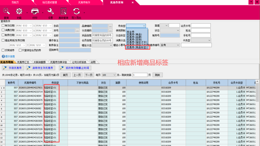Switch to the 贴花提成管理 tab
This screenshot has width=260, height=146.
click(50, 3)
